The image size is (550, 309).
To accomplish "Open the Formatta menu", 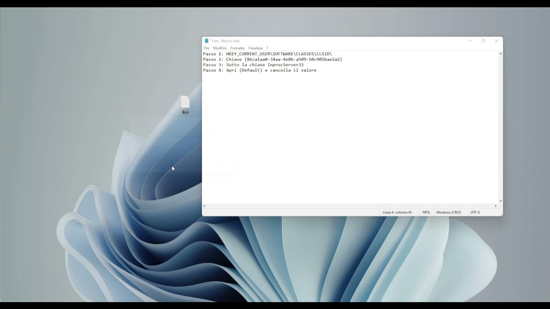I will click(237, 48).
